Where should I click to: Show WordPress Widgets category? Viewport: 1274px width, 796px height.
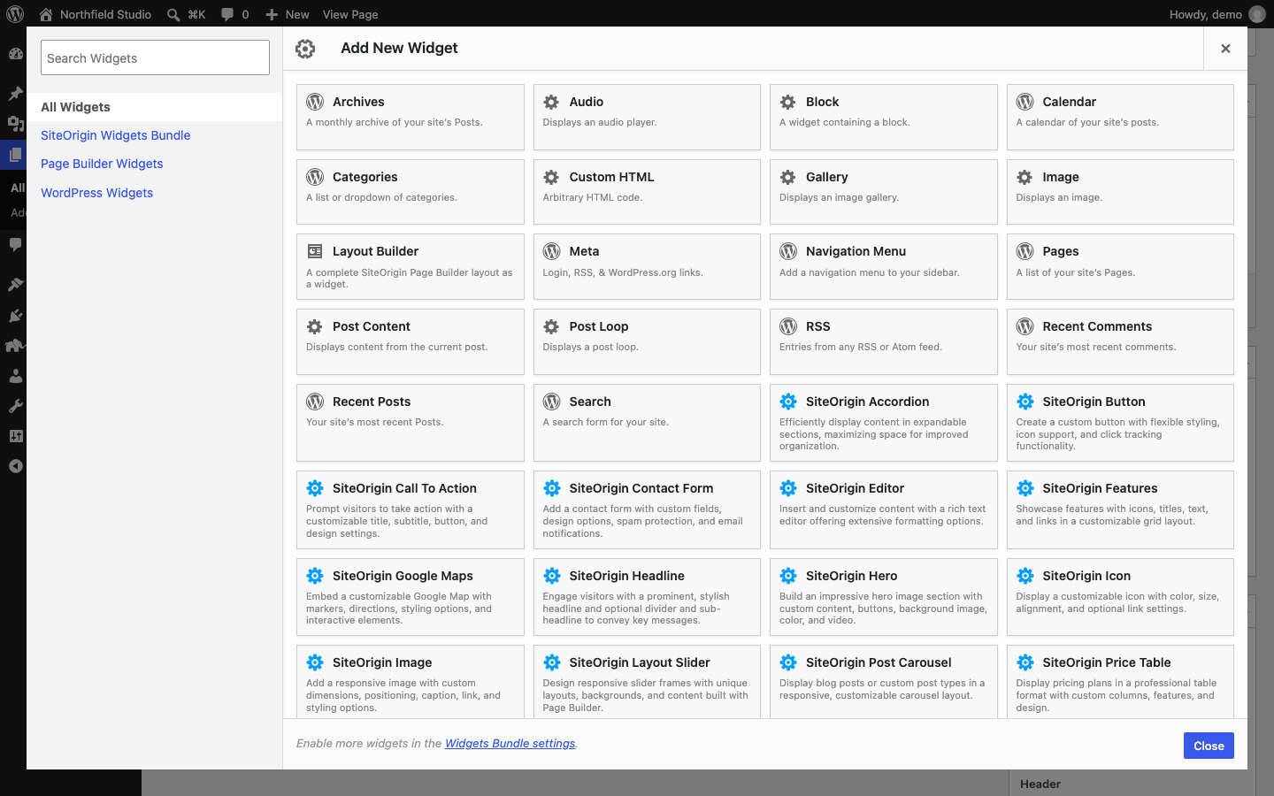[97, 193]
